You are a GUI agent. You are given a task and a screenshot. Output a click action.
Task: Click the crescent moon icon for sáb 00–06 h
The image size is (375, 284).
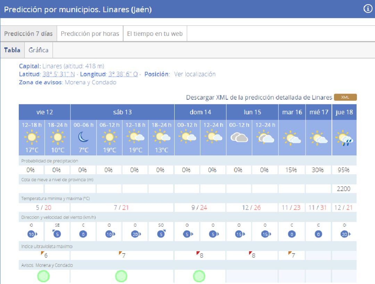(83, 137)
